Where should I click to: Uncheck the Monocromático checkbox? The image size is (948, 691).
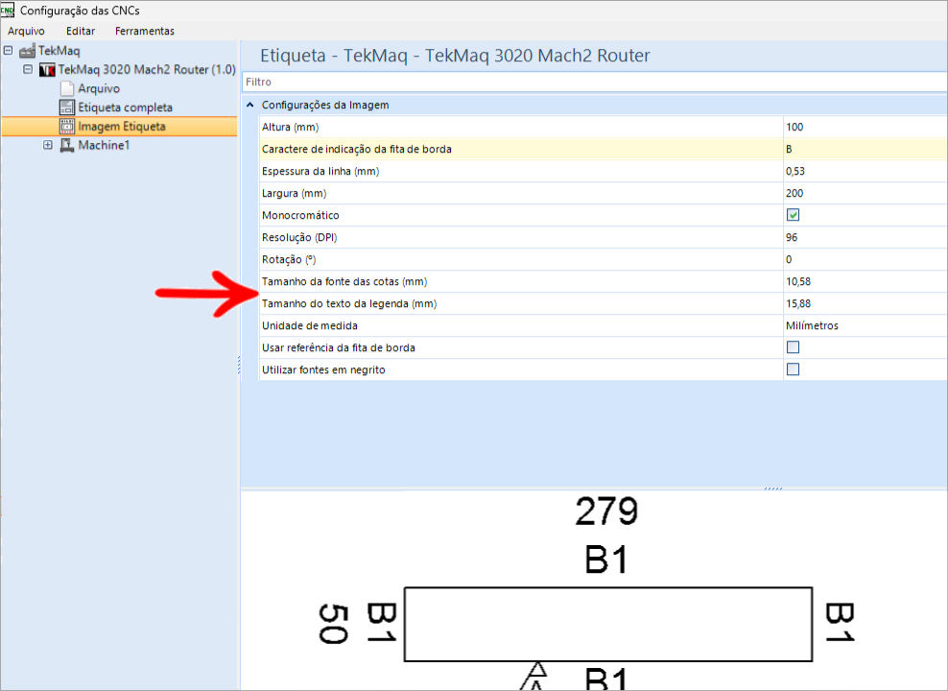tap(793, 215)
